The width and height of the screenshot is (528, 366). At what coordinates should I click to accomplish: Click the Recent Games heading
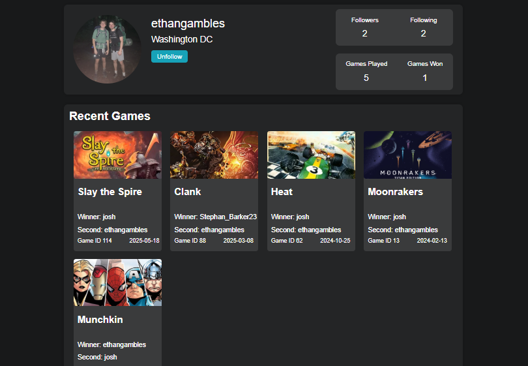[x=110, y=116]
